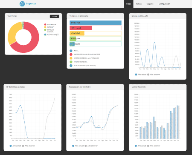Click the dotted blue sales progress bar
Image resolution: width=192 pixels, height=155 pixels.
coord(72,44)
